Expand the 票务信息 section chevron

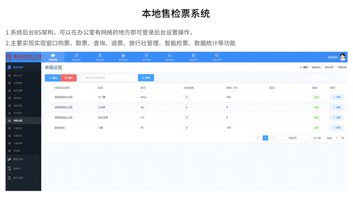[x=36, y=159]
